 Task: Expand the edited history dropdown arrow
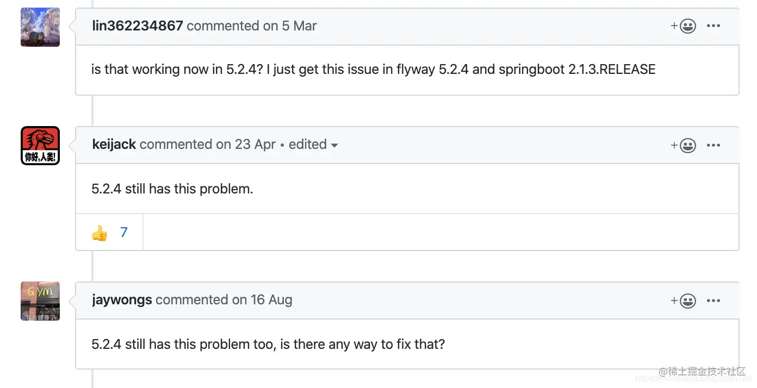334,146
